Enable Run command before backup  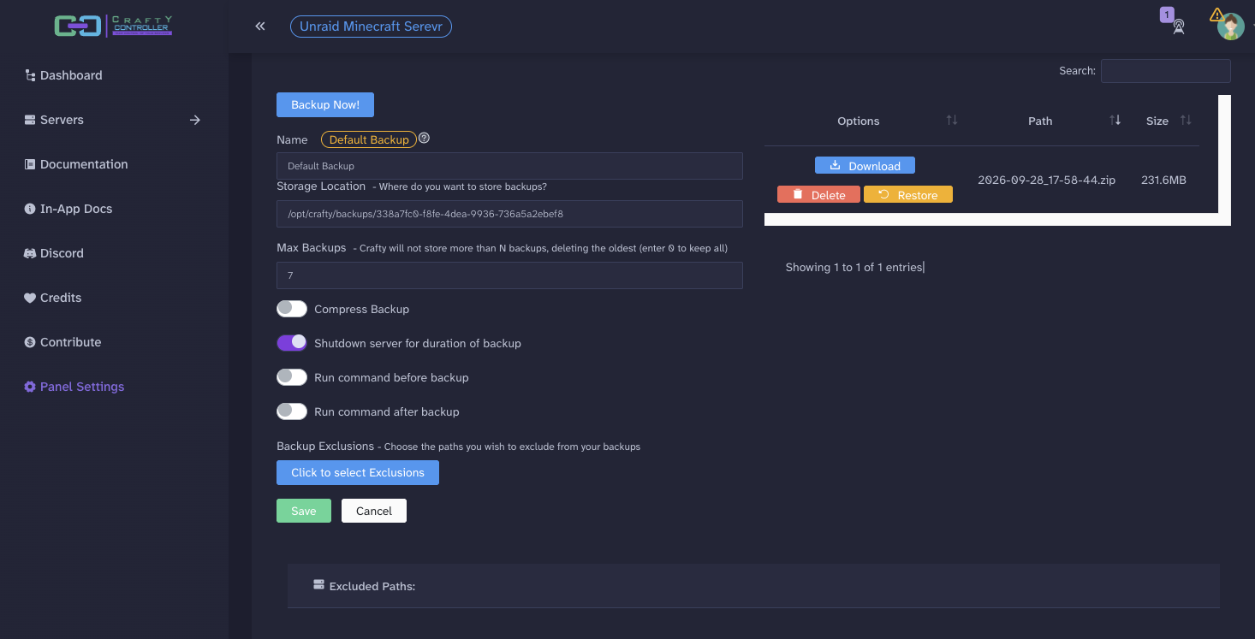click(x=292, y=377)
